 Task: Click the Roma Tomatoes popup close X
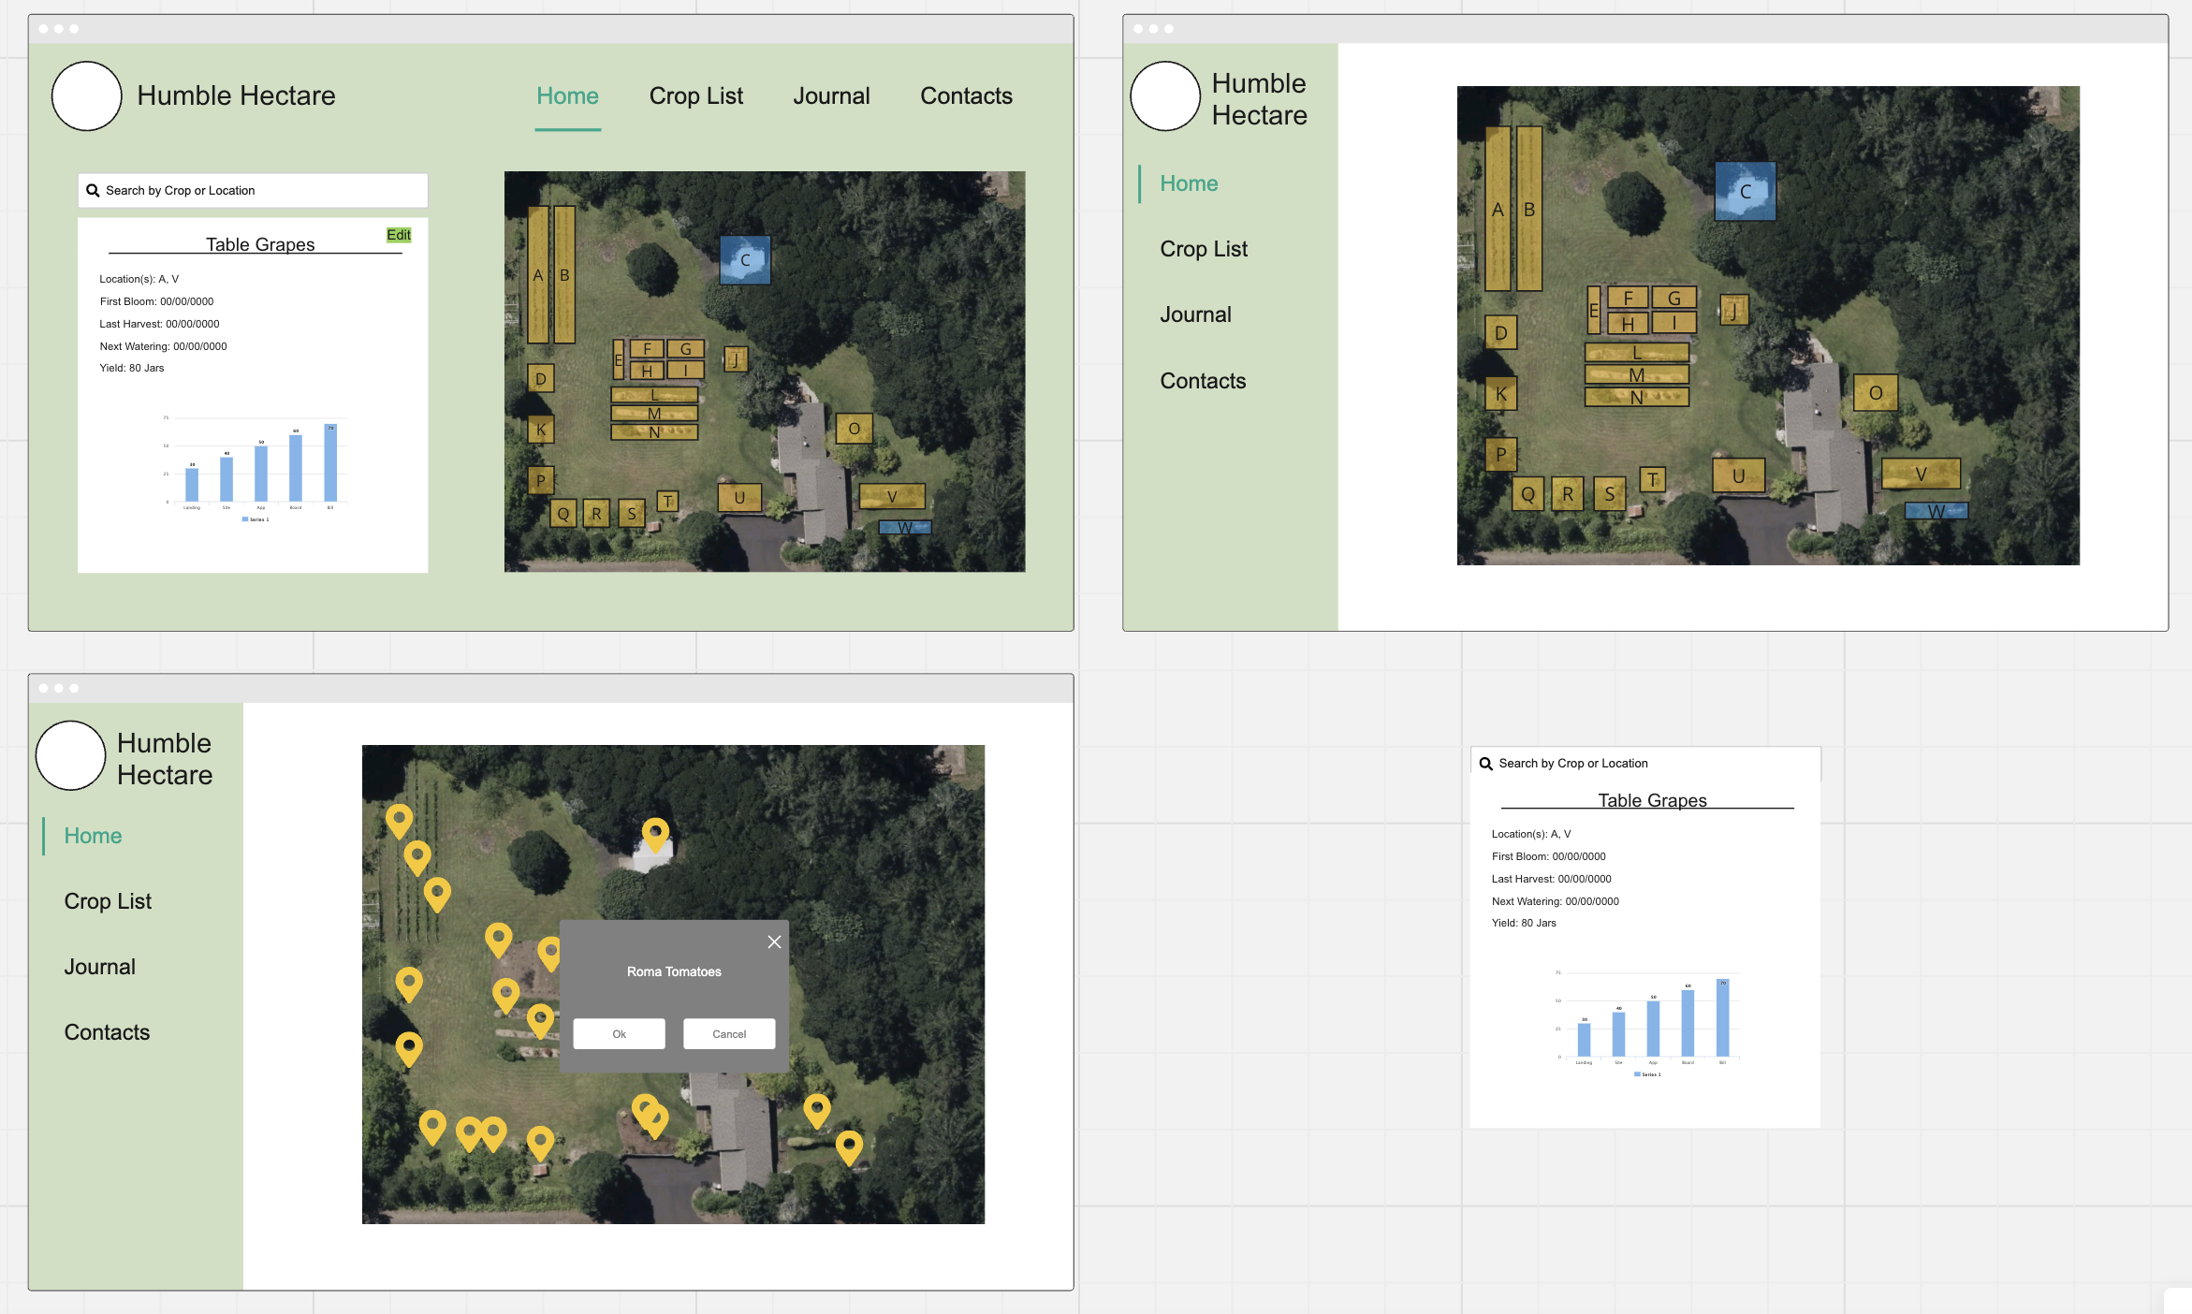pos(774,942)
